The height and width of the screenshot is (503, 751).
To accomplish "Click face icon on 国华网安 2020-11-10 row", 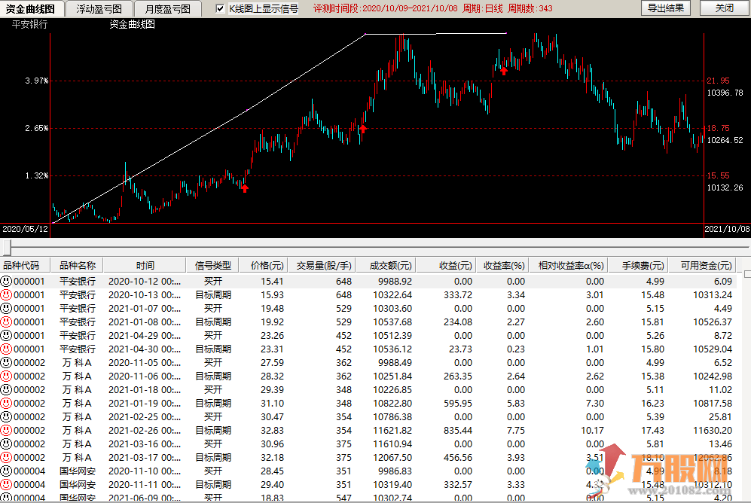I will (6, 471).
